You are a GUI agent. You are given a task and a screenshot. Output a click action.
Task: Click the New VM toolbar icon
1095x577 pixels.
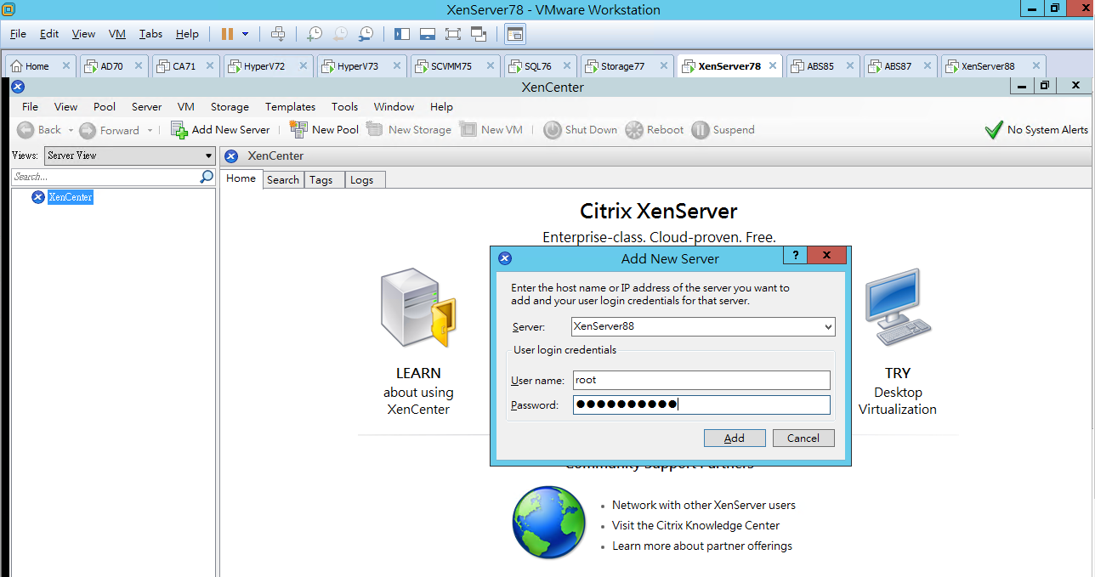pos(468,129)
